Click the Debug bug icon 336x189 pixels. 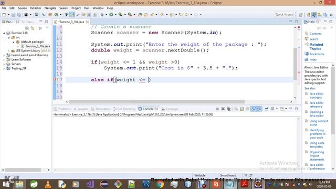pos(102,15)
